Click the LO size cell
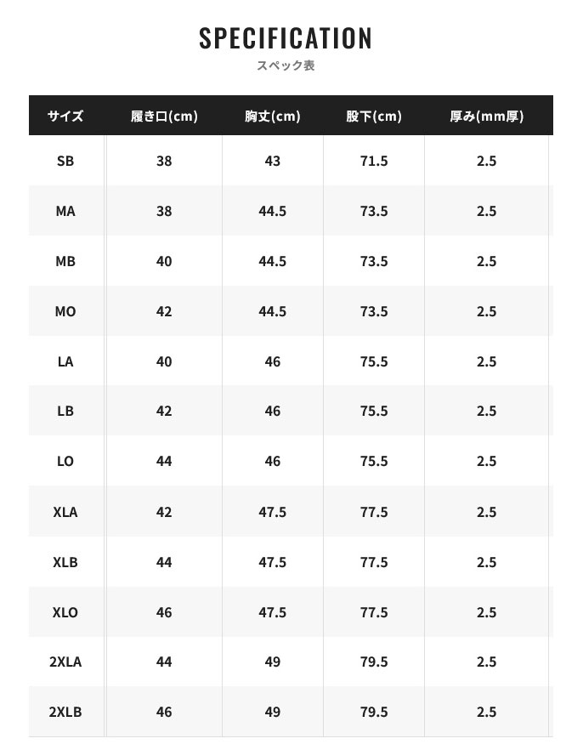The height and width of the screenshot is (750, 583). (65, 461)
